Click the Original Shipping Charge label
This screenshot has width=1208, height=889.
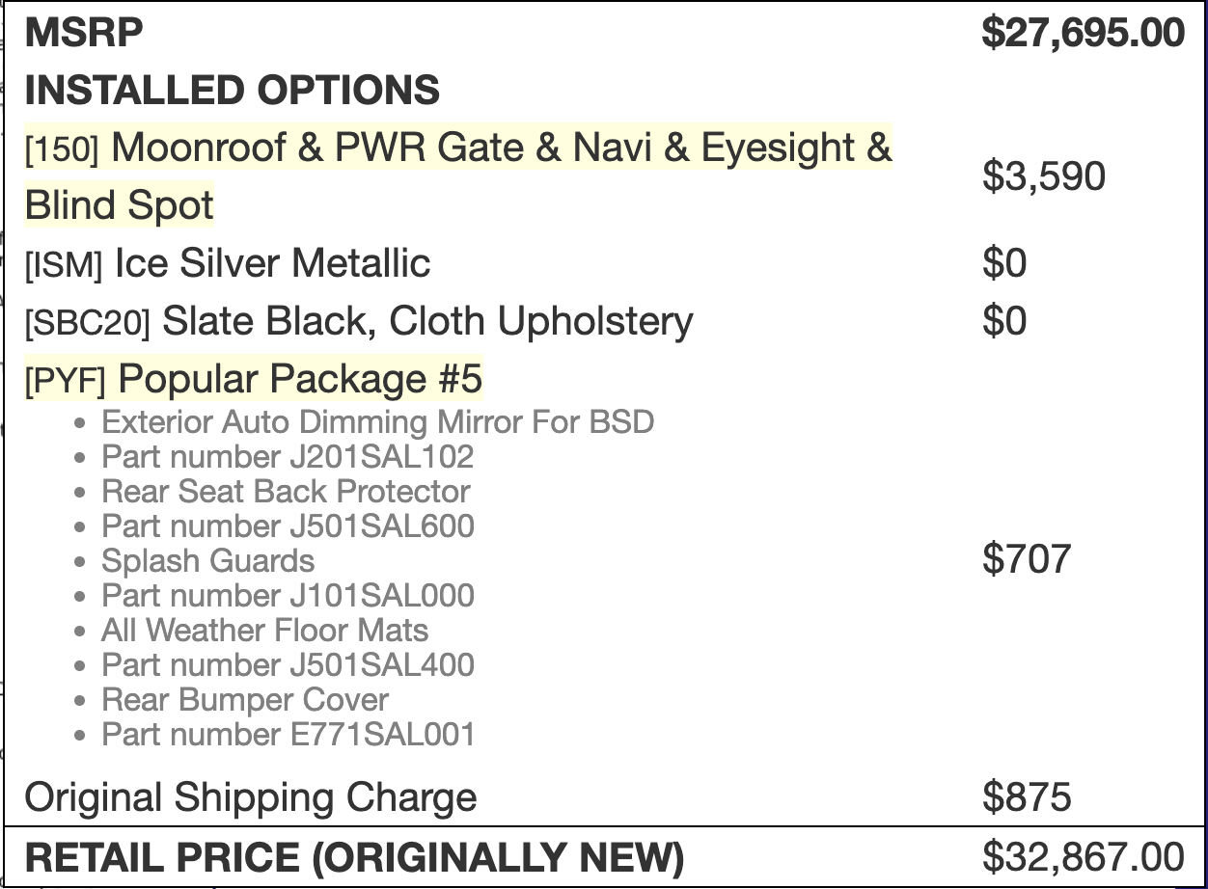[251, 797]
